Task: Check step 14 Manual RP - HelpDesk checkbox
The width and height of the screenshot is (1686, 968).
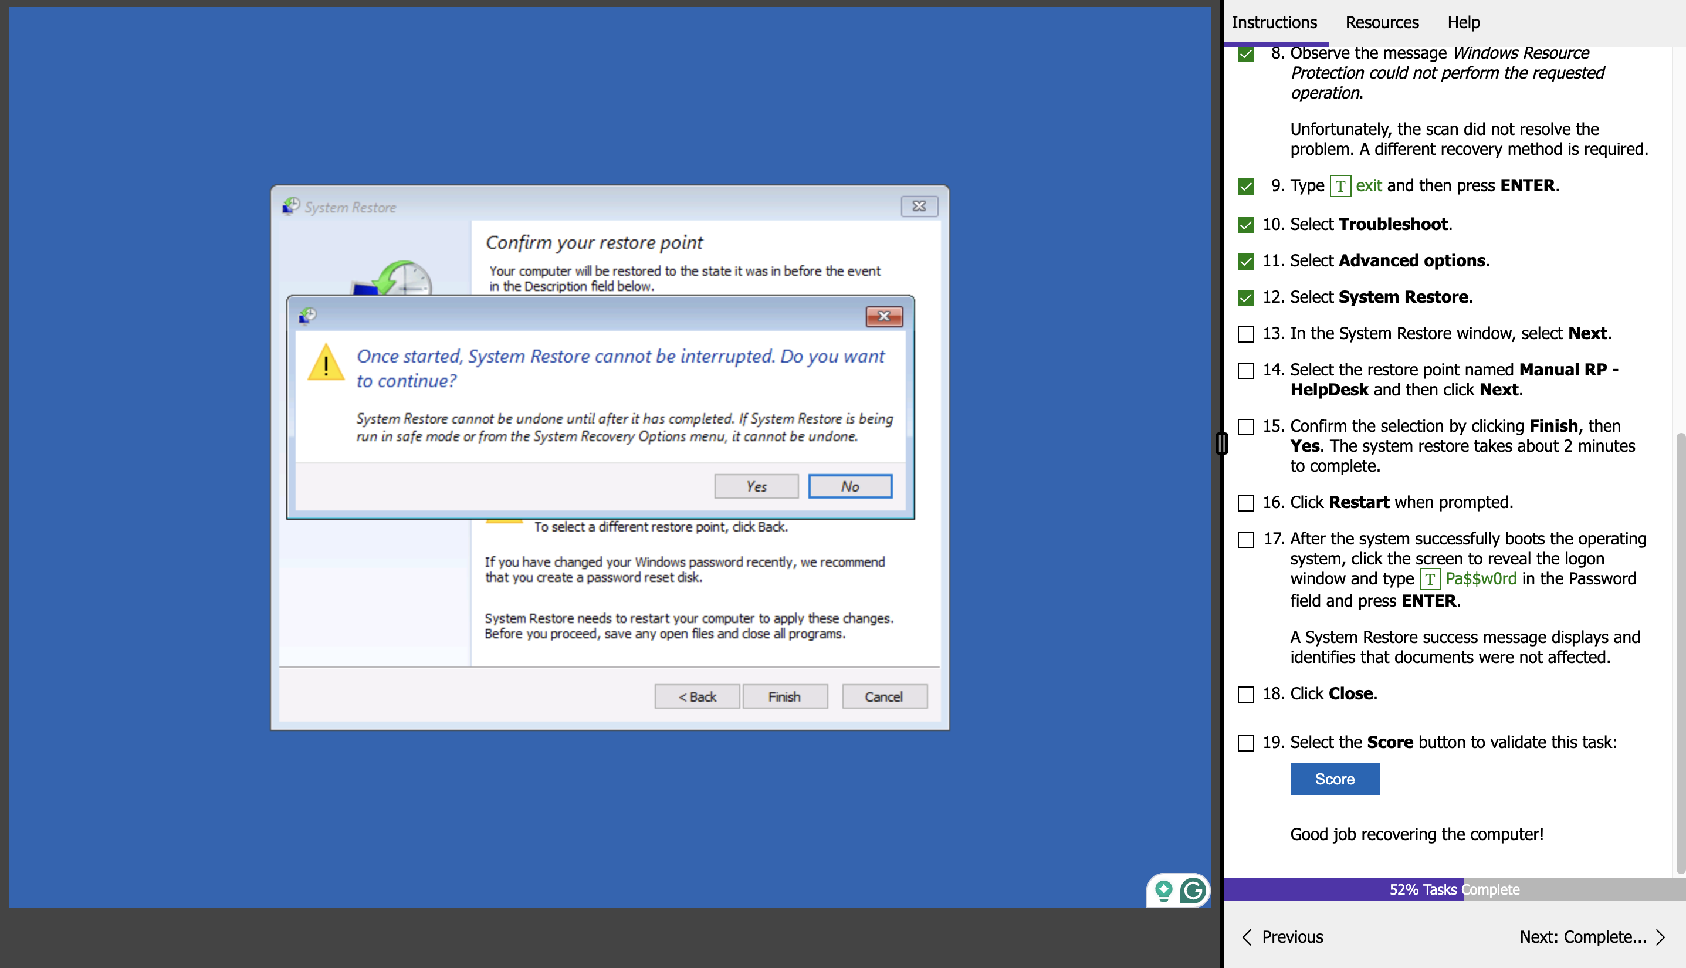Action: click(x=1246, y=370)
